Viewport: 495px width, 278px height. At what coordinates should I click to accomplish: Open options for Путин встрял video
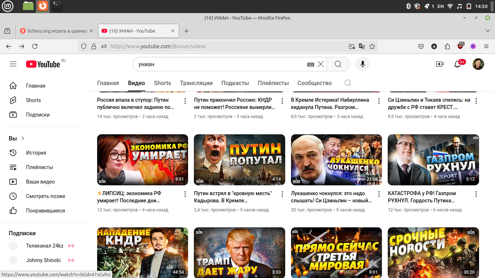(x=282, y=194)
